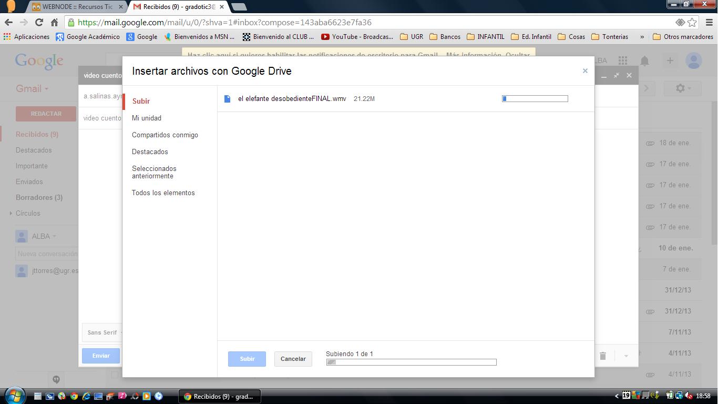Open more compose options arrow
This screenshot has height=404, width=718.
[626, 356]
